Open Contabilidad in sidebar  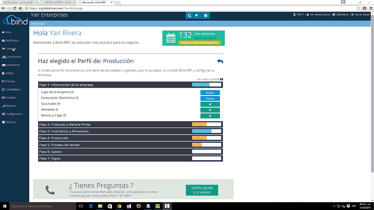pyautogui.click(x=11, y=90)
